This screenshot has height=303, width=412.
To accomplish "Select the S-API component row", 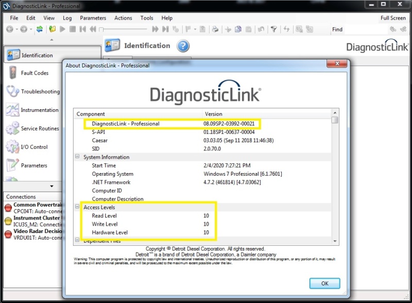I will [202, 132].
